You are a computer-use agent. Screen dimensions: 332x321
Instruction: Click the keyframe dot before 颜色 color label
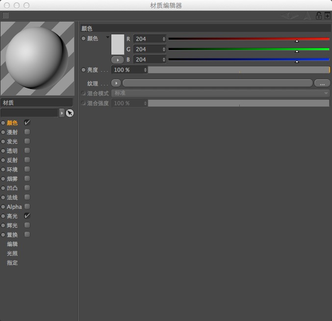[83, 38]
